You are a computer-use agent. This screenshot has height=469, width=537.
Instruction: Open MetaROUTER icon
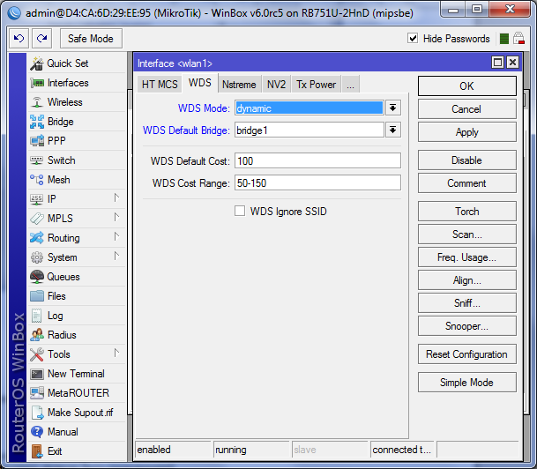coord(37,393)
